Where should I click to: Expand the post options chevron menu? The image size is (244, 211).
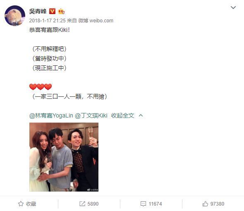pyautogui.click(x=233, y=7)
